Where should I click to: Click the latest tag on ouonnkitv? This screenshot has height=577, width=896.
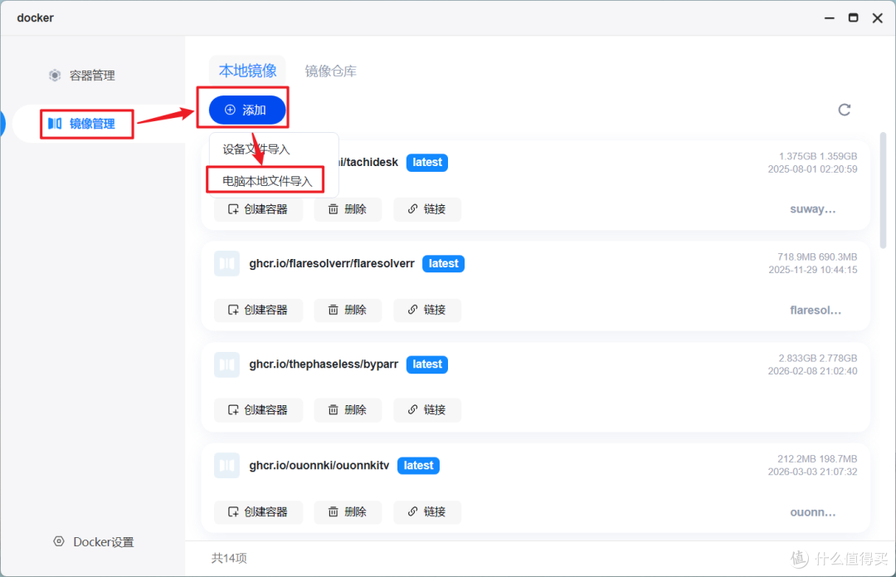click(418, 466)
